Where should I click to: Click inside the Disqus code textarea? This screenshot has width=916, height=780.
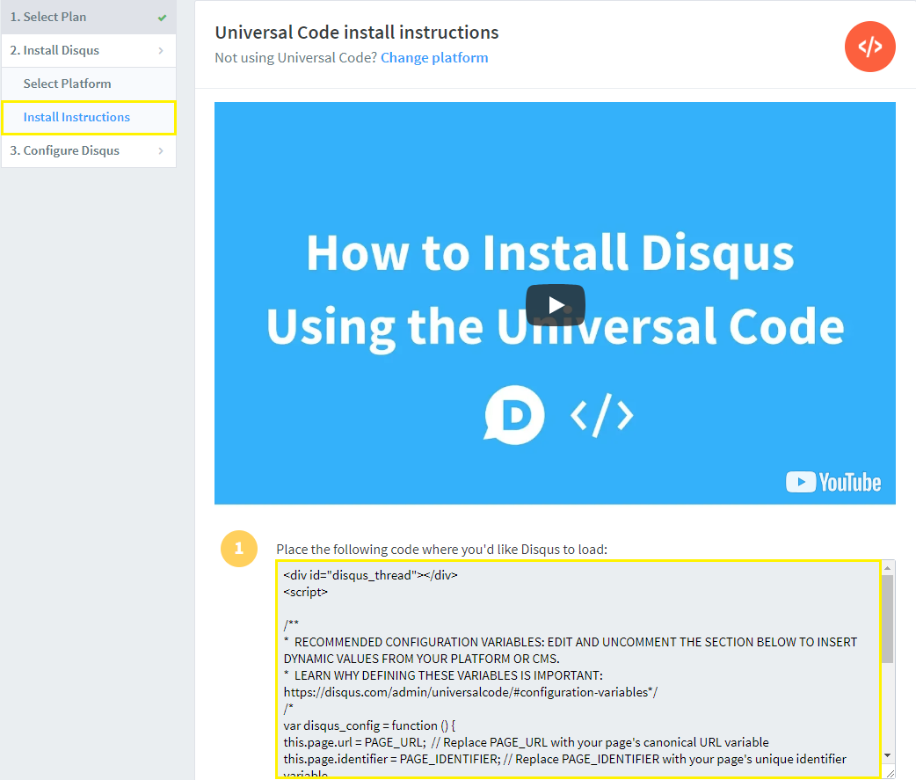click(x=578, y=669)
